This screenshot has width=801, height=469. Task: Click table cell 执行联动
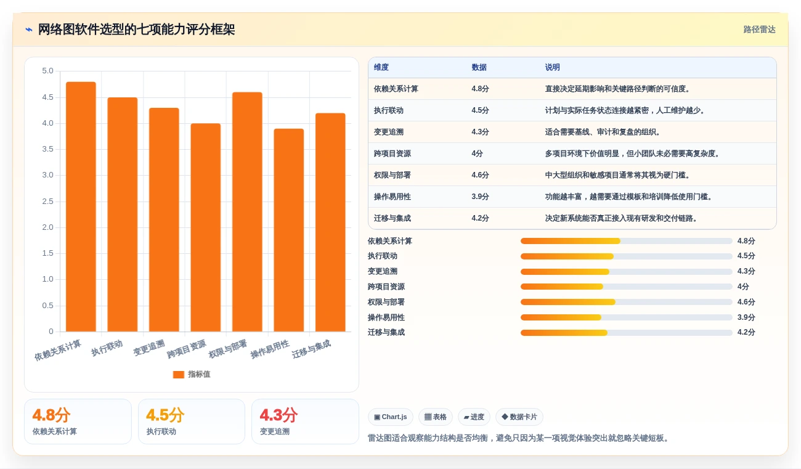coord(389,110)
